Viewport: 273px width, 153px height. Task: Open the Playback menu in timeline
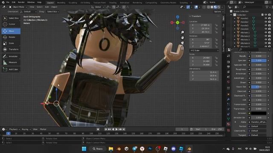point(14,129)
